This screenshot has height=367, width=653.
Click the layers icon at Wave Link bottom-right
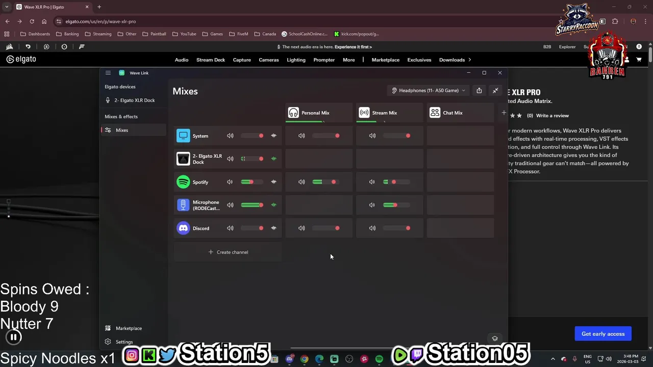click(x=494, y=338)
